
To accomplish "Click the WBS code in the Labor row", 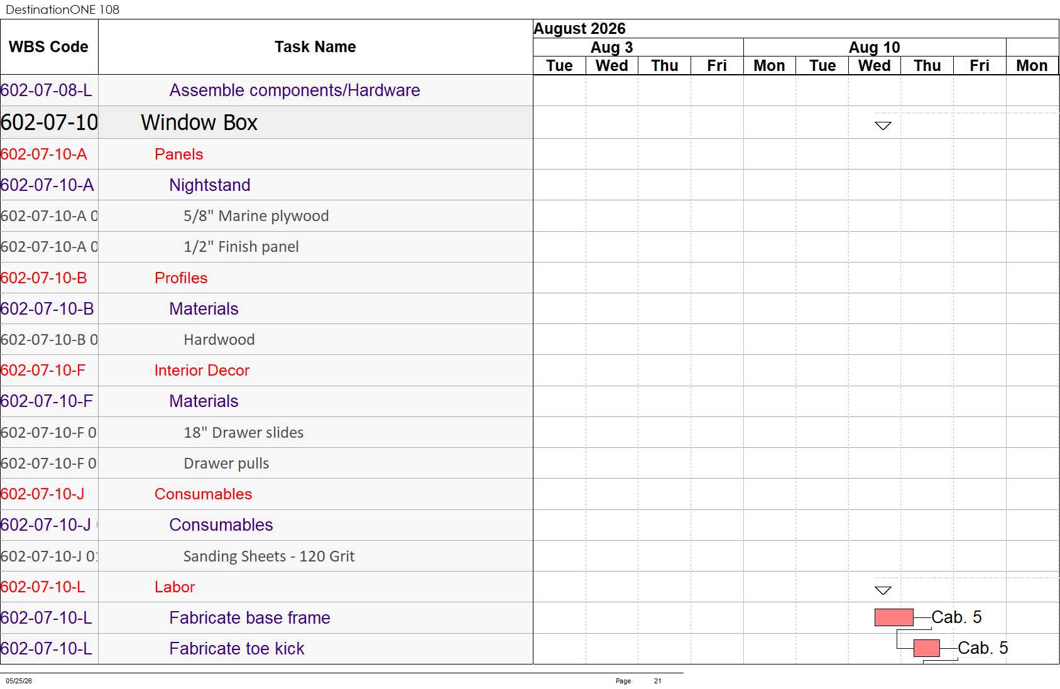I will [43, 587].
